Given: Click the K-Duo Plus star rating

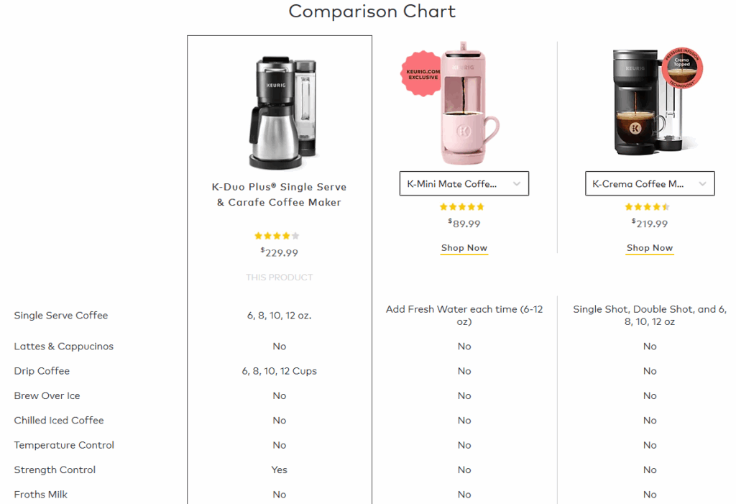Looking at the screenshot, I should click(279, 235).
